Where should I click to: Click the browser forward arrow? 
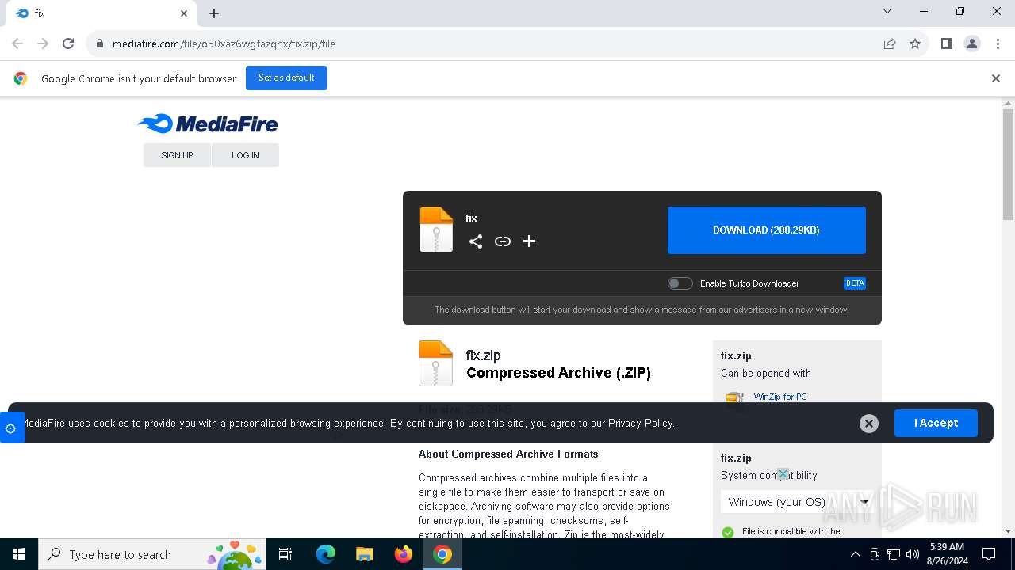coord(43,44)
